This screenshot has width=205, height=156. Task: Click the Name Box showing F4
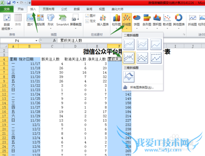tap(18, 41)
